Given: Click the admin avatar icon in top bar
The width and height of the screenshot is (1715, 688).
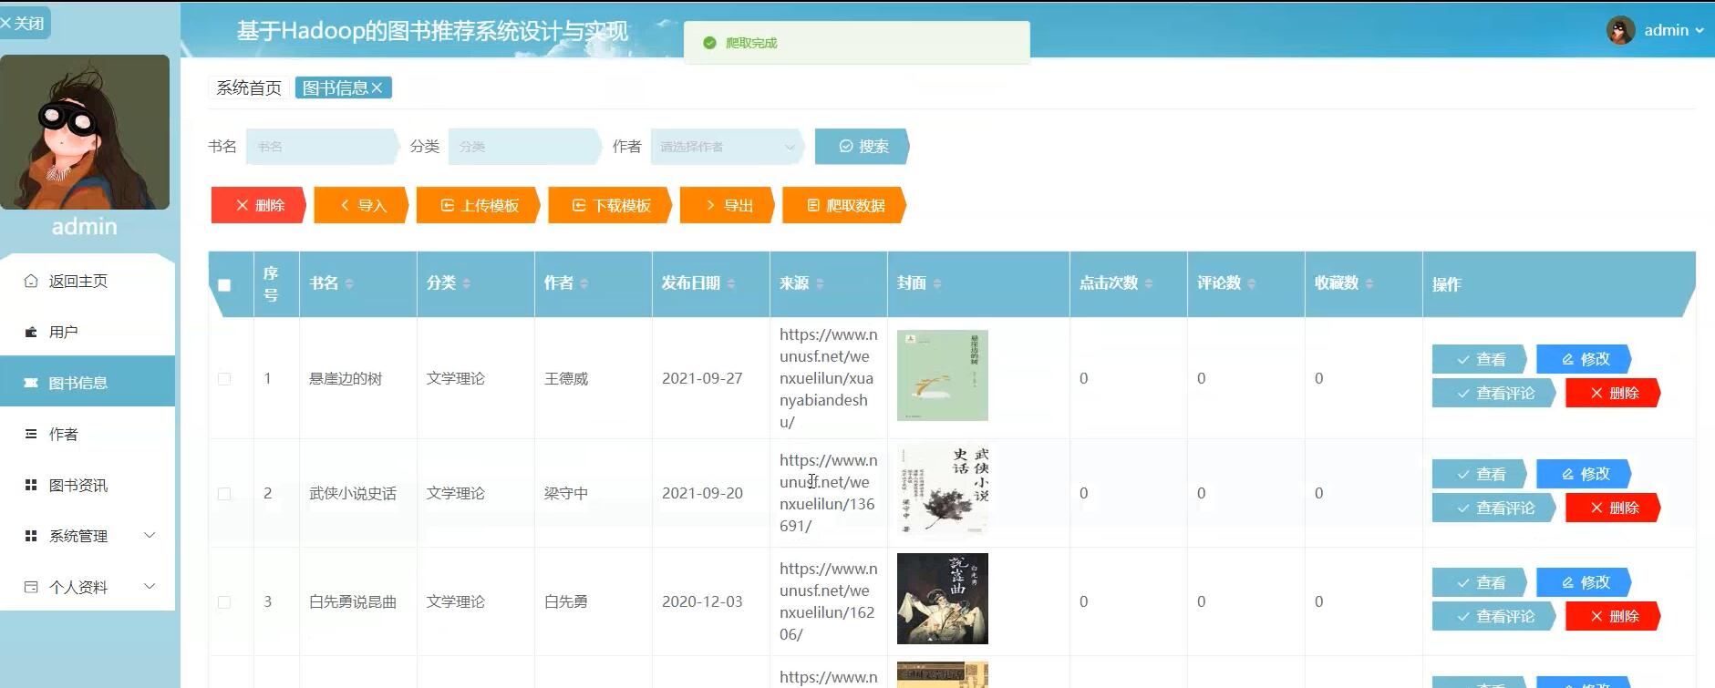Looking at the screenshot, I should pos(1620,30).
